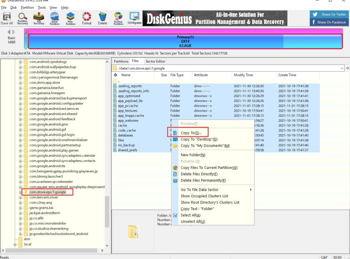Open Backup Partition tool

[x=118, y=18]
